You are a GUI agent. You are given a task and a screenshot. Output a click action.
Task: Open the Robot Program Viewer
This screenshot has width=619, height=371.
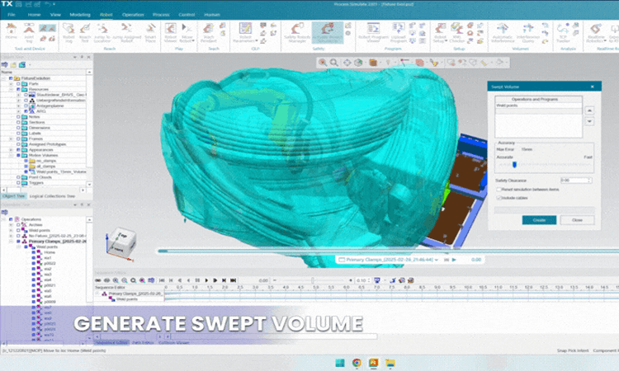pyautogui.click(x=373, y=32)
